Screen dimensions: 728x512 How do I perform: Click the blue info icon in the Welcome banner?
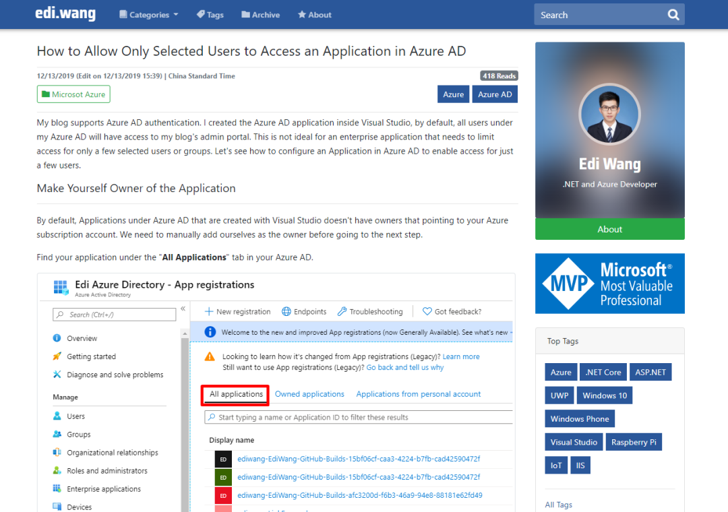point(210,332)
